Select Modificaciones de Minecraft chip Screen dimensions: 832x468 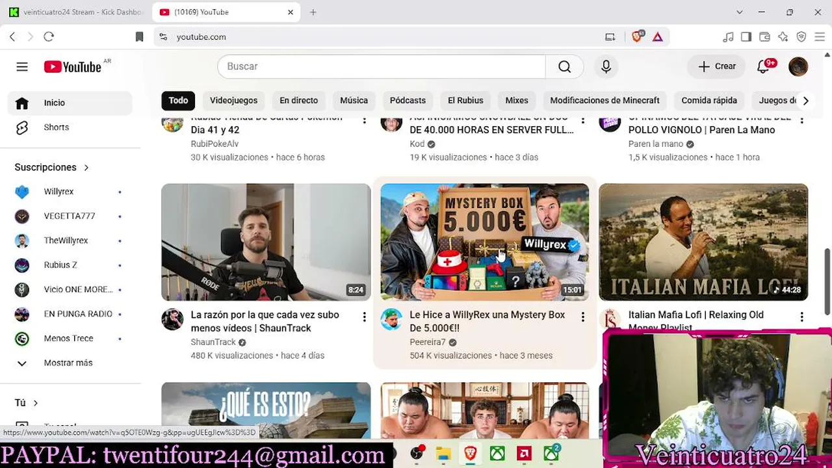604,101
